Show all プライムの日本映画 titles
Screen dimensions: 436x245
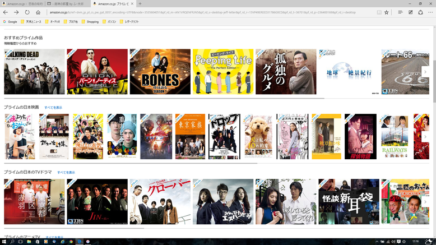[x=53, y=108]
